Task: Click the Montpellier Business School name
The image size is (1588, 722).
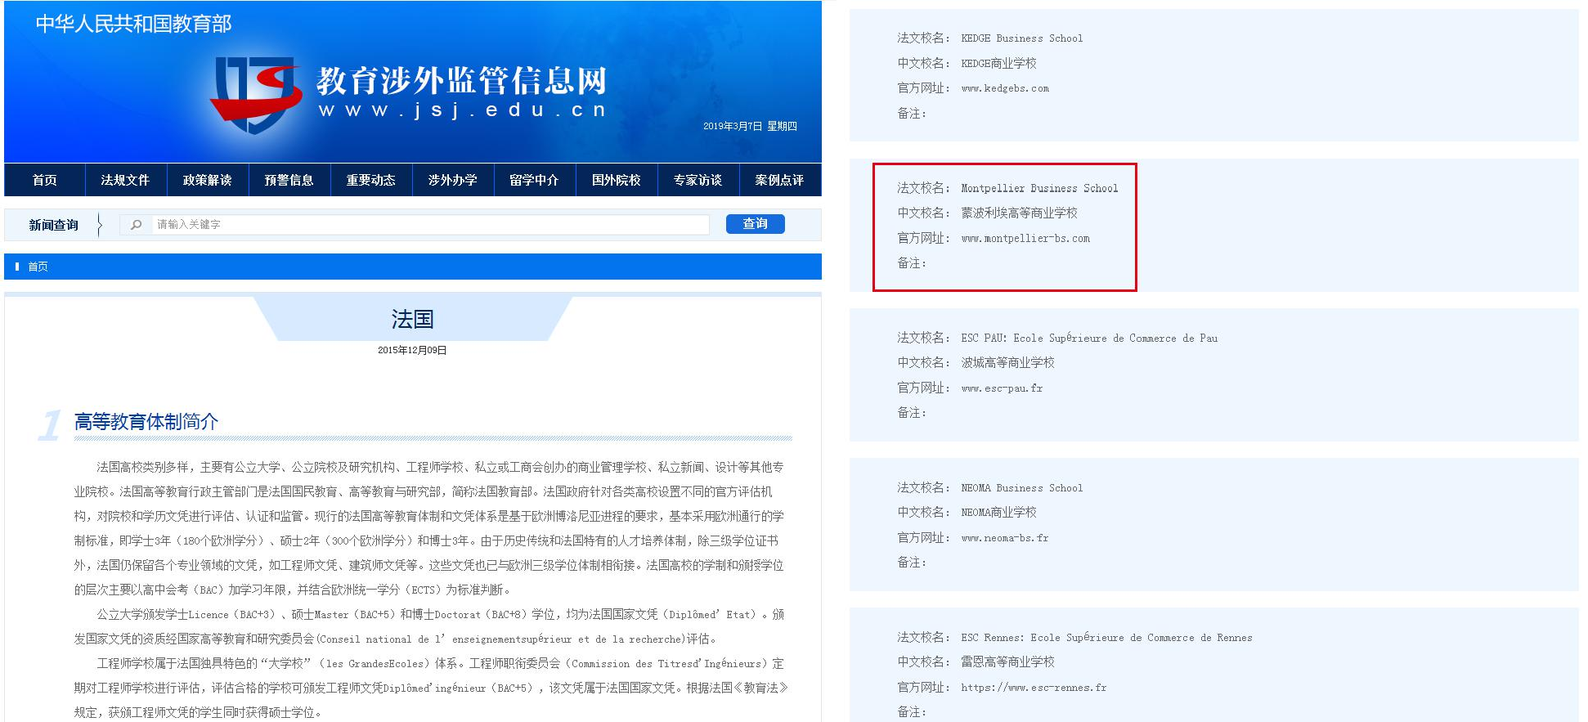Action: click(1039, 188)
